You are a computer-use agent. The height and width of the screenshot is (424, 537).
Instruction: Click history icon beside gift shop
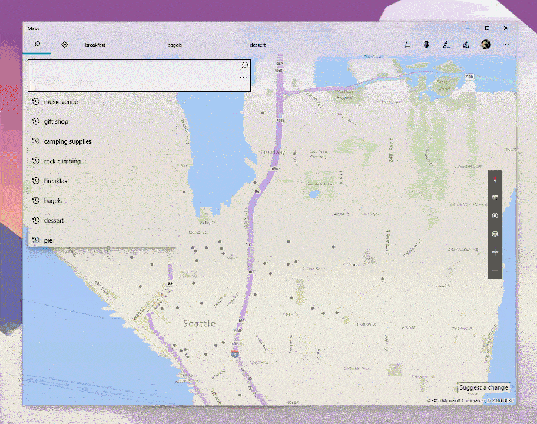35,121
